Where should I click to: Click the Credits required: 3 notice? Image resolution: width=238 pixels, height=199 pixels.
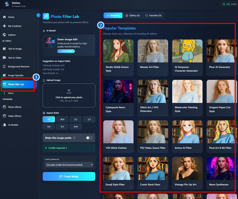tap(69, 148)
